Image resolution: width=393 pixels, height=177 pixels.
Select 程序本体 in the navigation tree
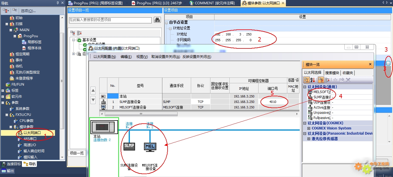35,48
